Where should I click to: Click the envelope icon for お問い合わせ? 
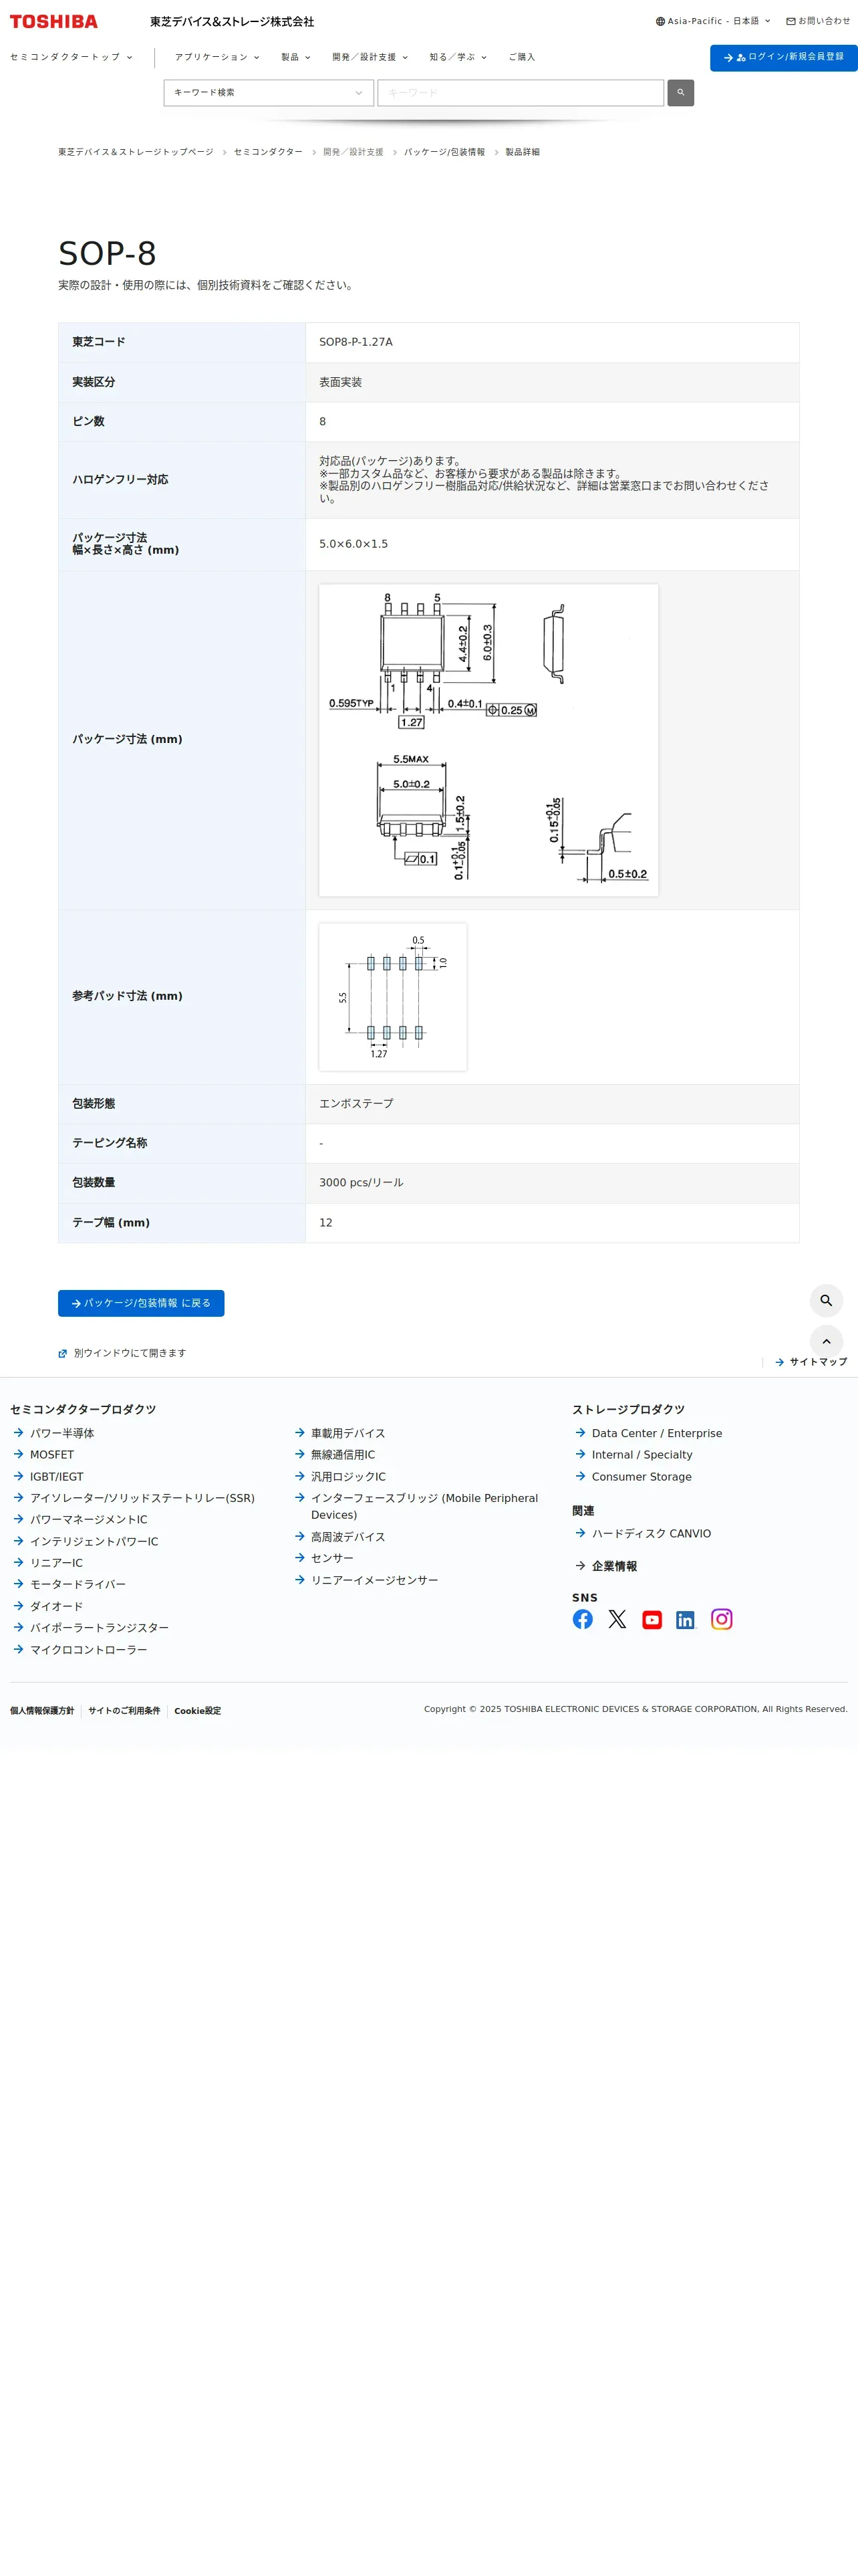[791, 21]
